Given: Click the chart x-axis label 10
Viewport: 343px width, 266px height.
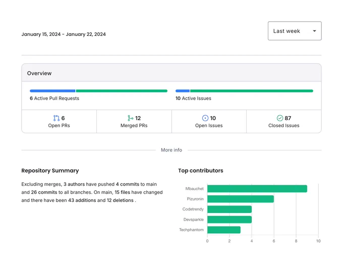Looking at the screenshot, I should pyautogui.click(x=318, y=241).
